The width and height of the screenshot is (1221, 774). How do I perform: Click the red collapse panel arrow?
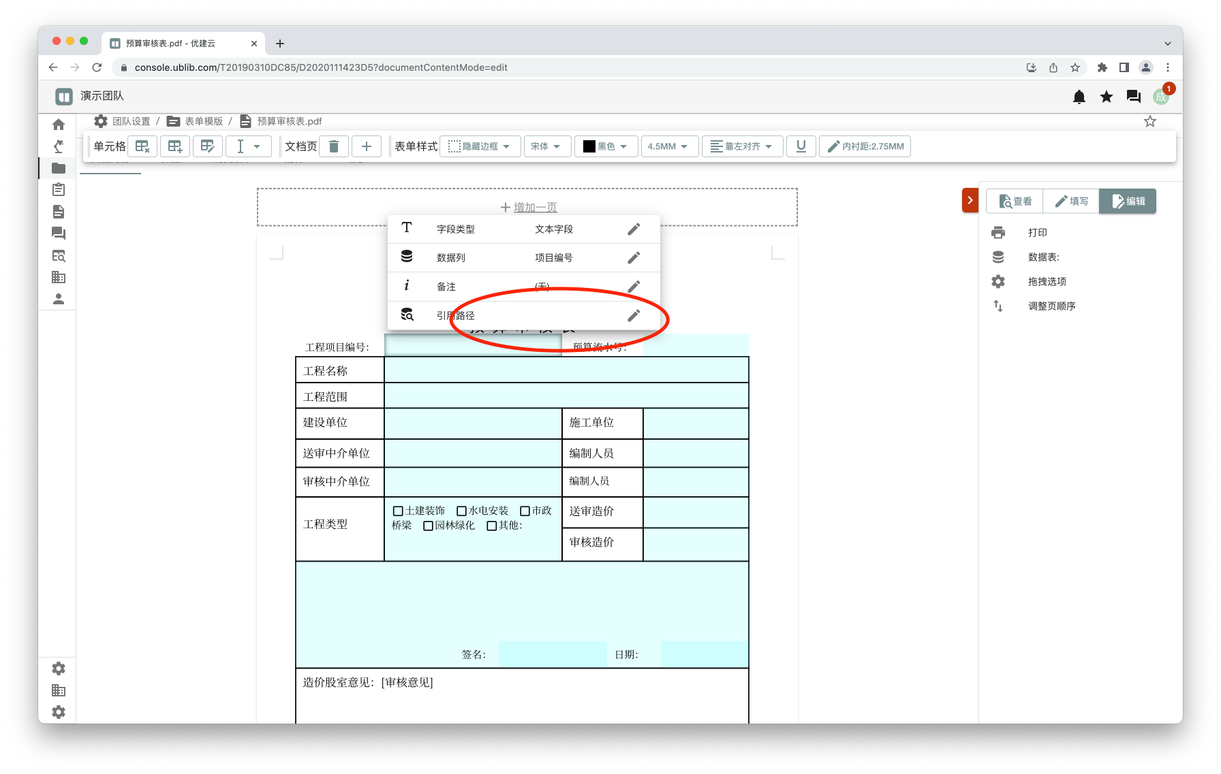tap(970, 200)
